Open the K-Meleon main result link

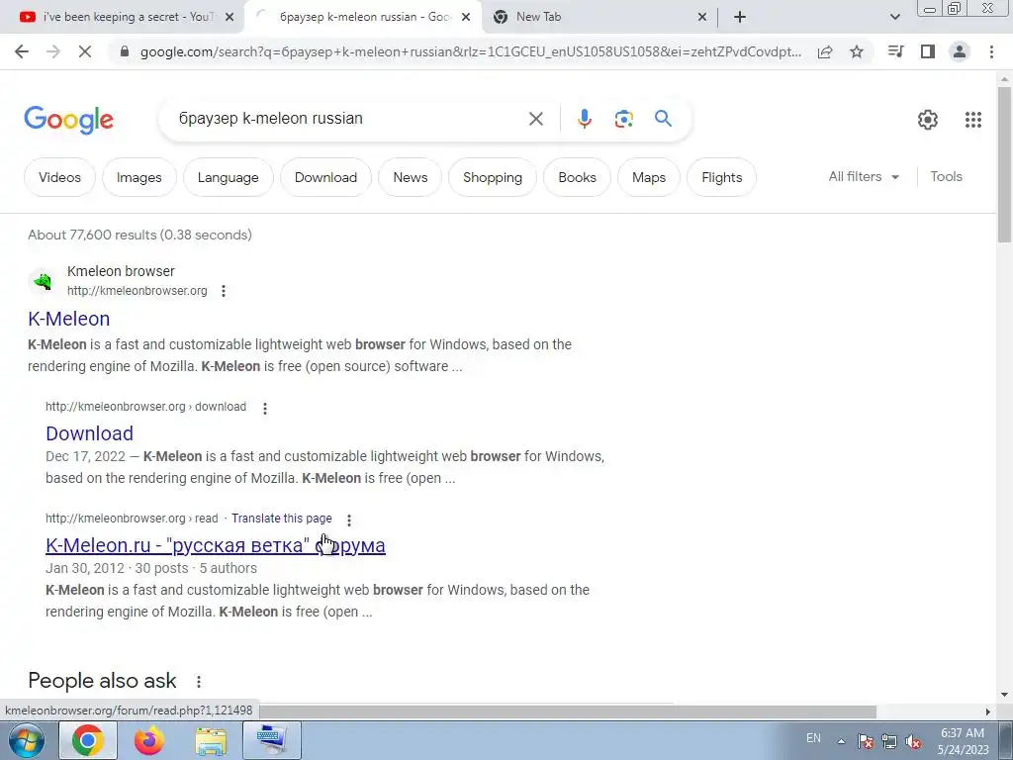point(69,319)
